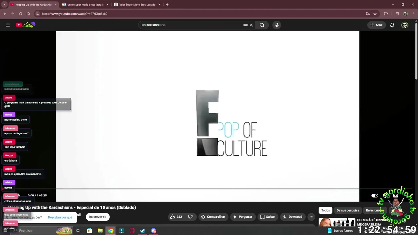Viewport: 418px width, 235px height.
Task: Open YouTube notifications bell
Action: click(x=392, y=25)
